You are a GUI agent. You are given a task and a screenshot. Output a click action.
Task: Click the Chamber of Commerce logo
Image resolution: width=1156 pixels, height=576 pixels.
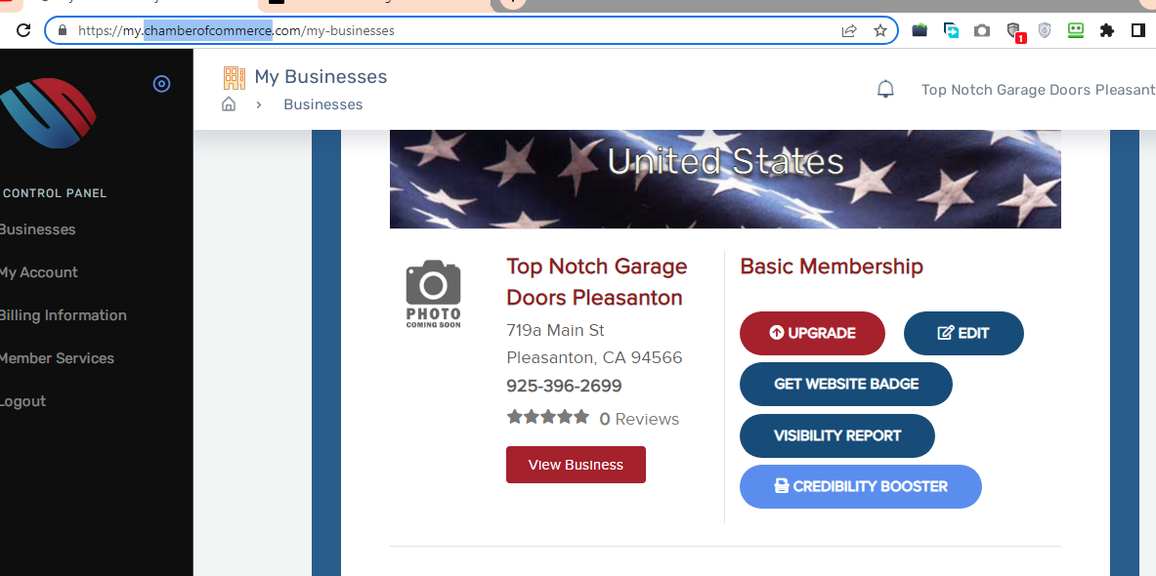click(x=48, y=112)
